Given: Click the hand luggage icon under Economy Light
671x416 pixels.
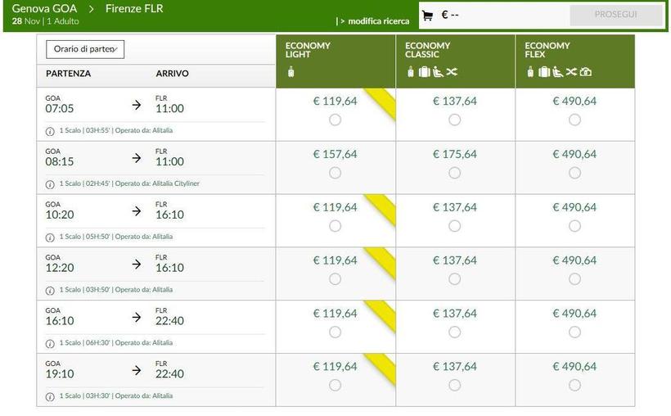Looking at the screenshot, I should click(290, 72).
